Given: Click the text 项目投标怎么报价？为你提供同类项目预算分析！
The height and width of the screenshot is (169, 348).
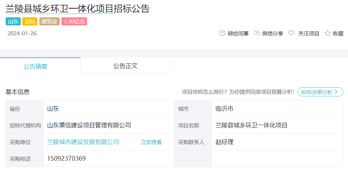Looking at the screenshot, I should click(x=238, y=92).
